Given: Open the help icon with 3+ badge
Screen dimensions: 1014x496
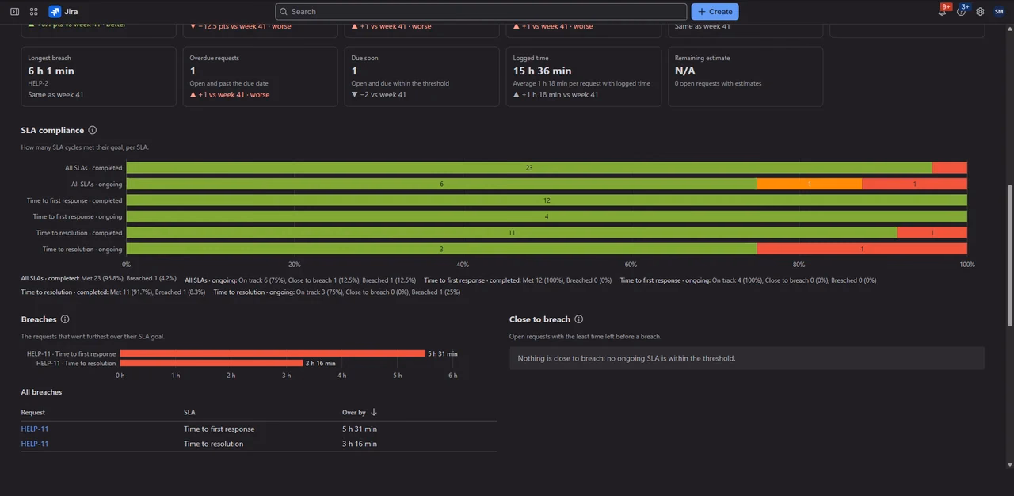Looking at the screenshot, I should click(962, 11).
